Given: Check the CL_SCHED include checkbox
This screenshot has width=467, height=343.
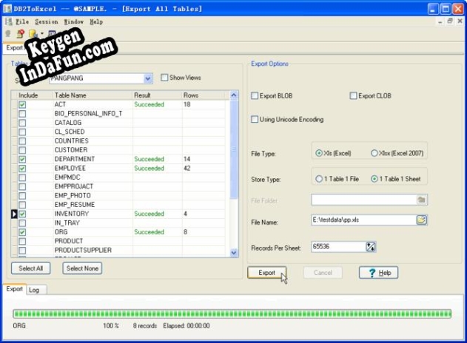Looking at the screenshot, I should click(x=22, y=132).
